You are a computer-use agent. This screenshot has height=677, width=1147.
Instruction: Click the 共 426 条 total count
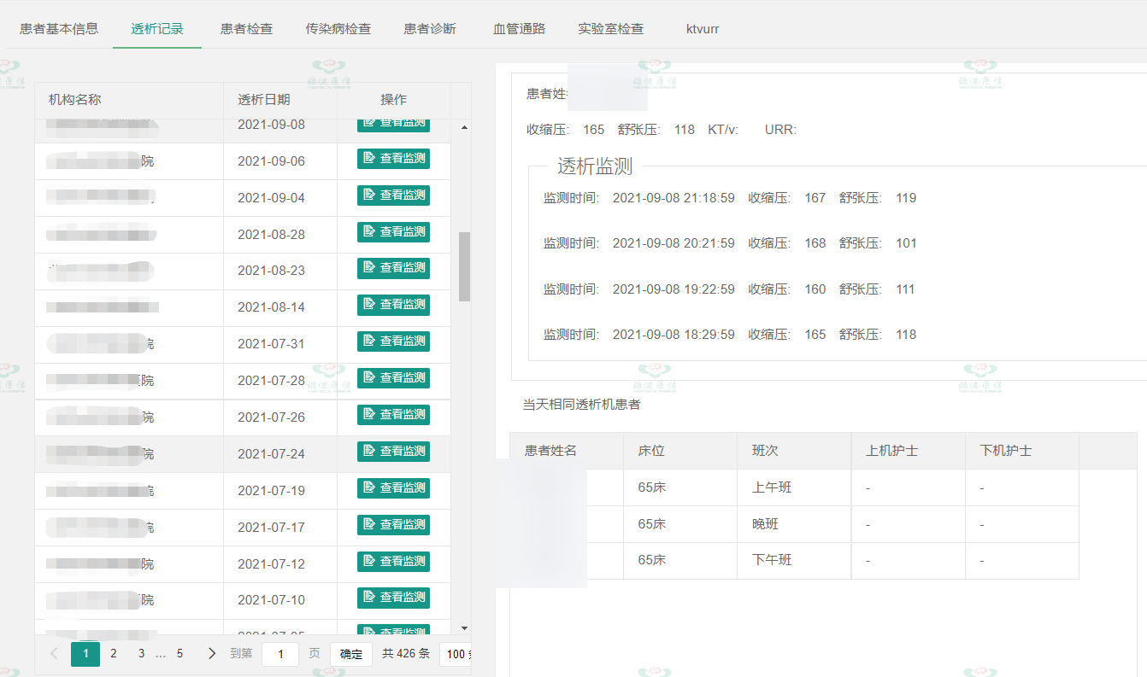click(406, 654)
